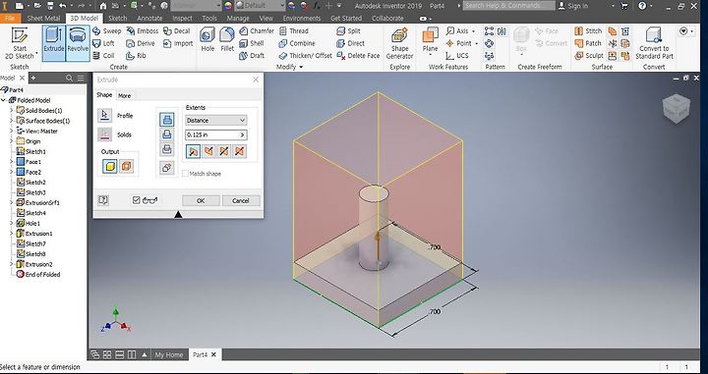Activate the Hole tool
Image resolution: width=708 pixels, height=374 pixels.
pos(207,39)
